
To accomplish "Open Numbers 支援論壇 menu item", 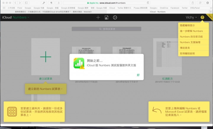I will point(193,42).
